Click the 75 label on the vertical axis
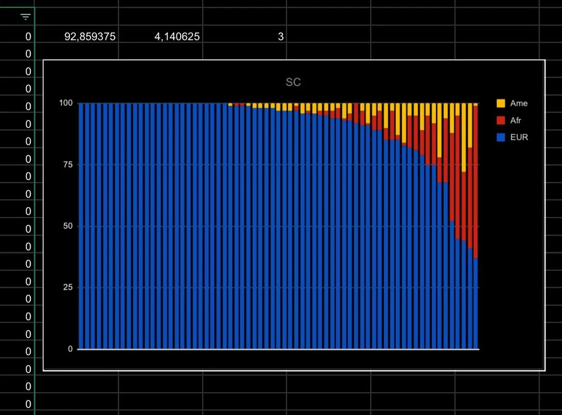The height and width of the screenshot is (415, 562). coord(68,165)
